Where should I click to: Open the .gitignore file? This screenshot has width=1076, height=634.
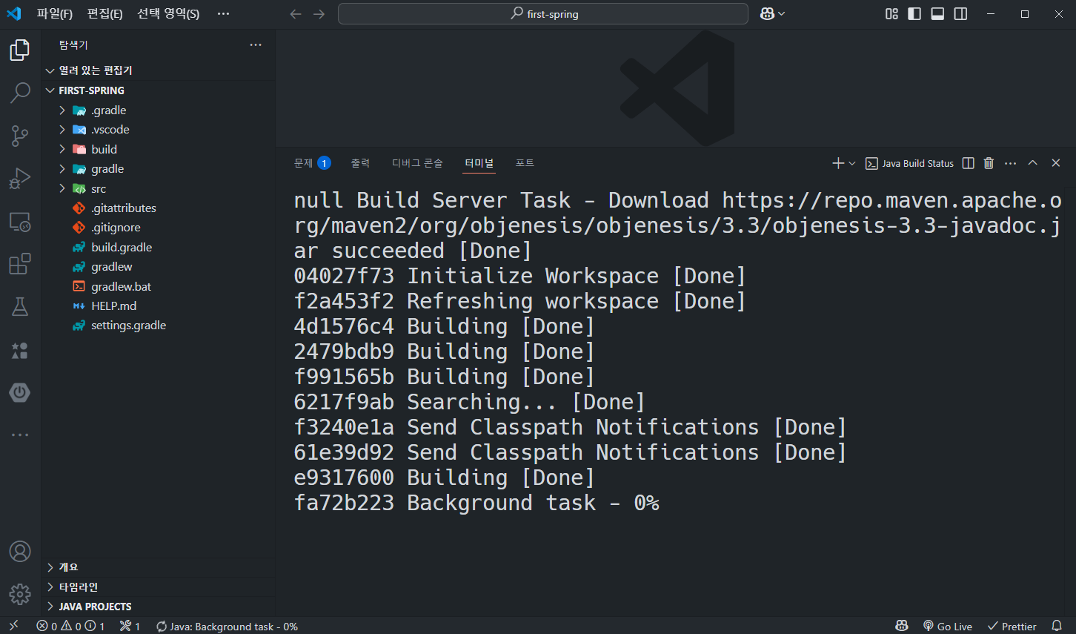pos(158,228)
